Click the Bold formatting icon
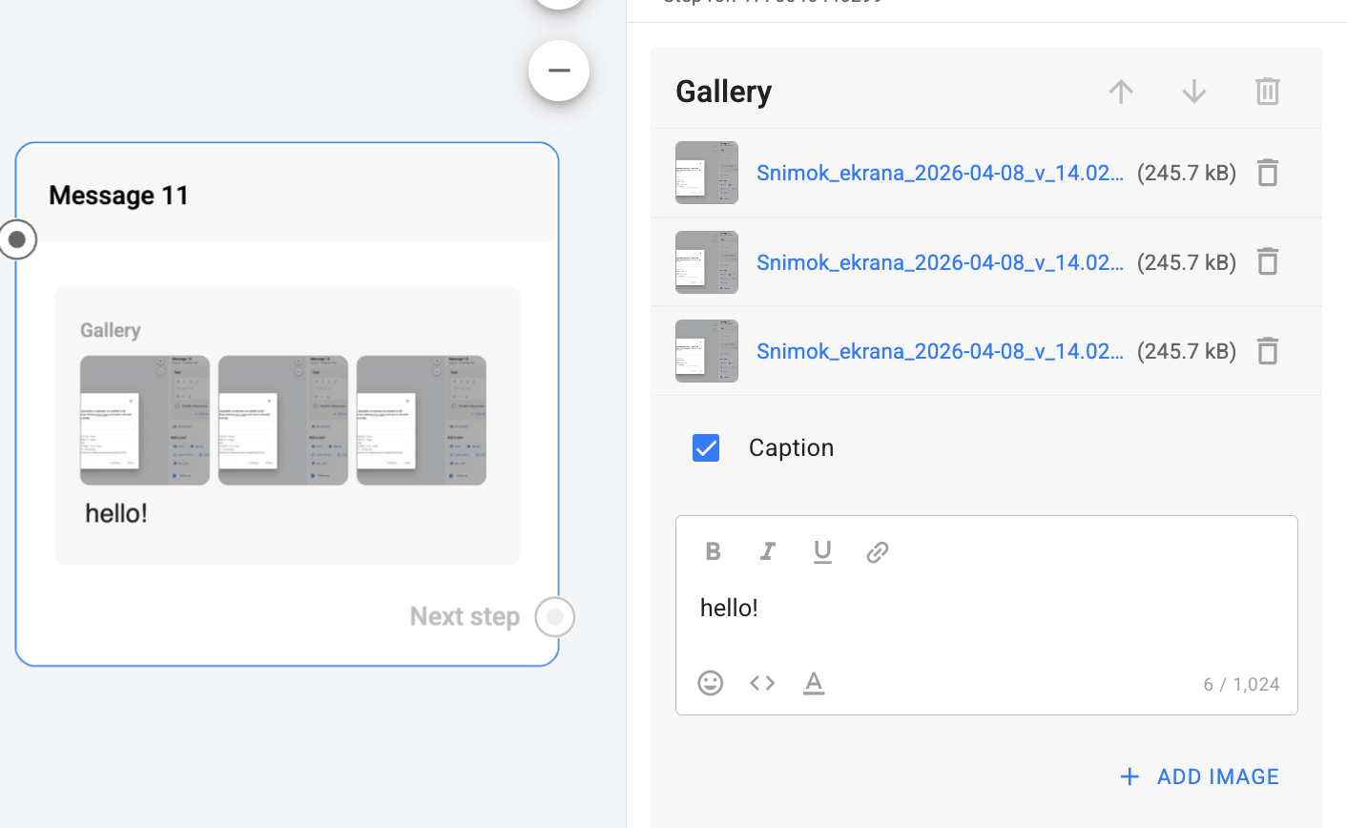This screenshot has height=828, width=1347. click(713, 551)
